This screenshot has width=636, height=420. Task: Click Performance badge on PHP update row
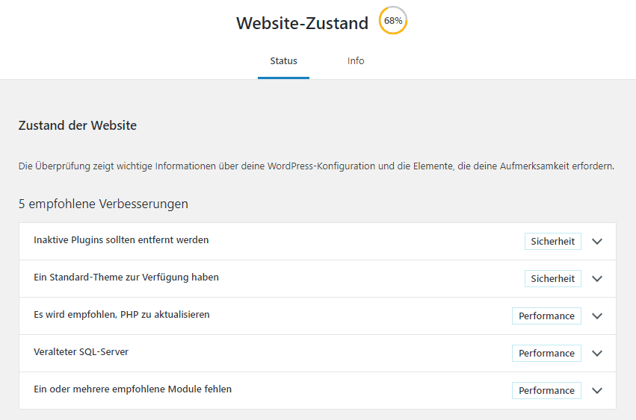[x=546, y=316]
